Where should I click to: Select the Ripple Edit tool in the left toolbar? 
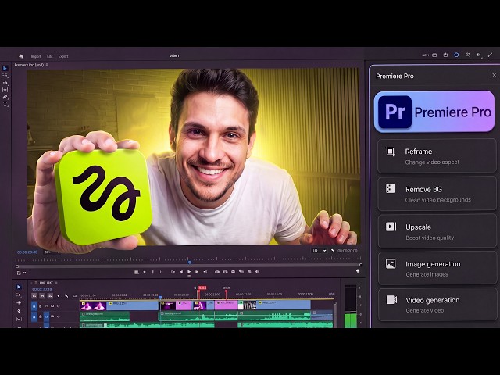click(x=5, y=83)
